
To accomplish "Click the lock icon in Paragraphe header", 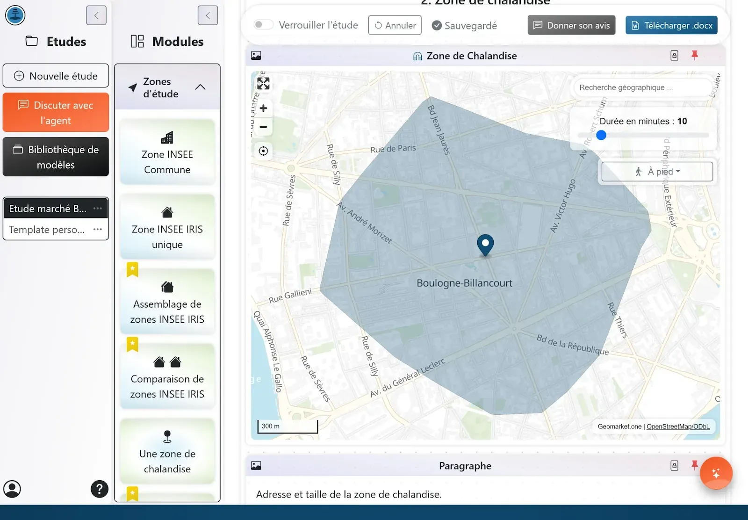I will (674, 465).
